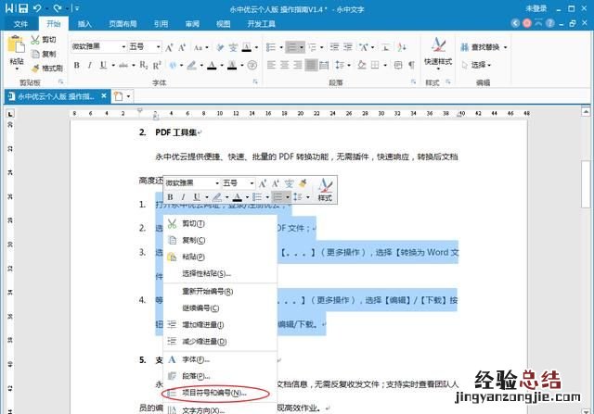Screen dimensions: 594x414
Task: Choose 重新开始编号(R) from context menu
Action: [x=221, y=292]
